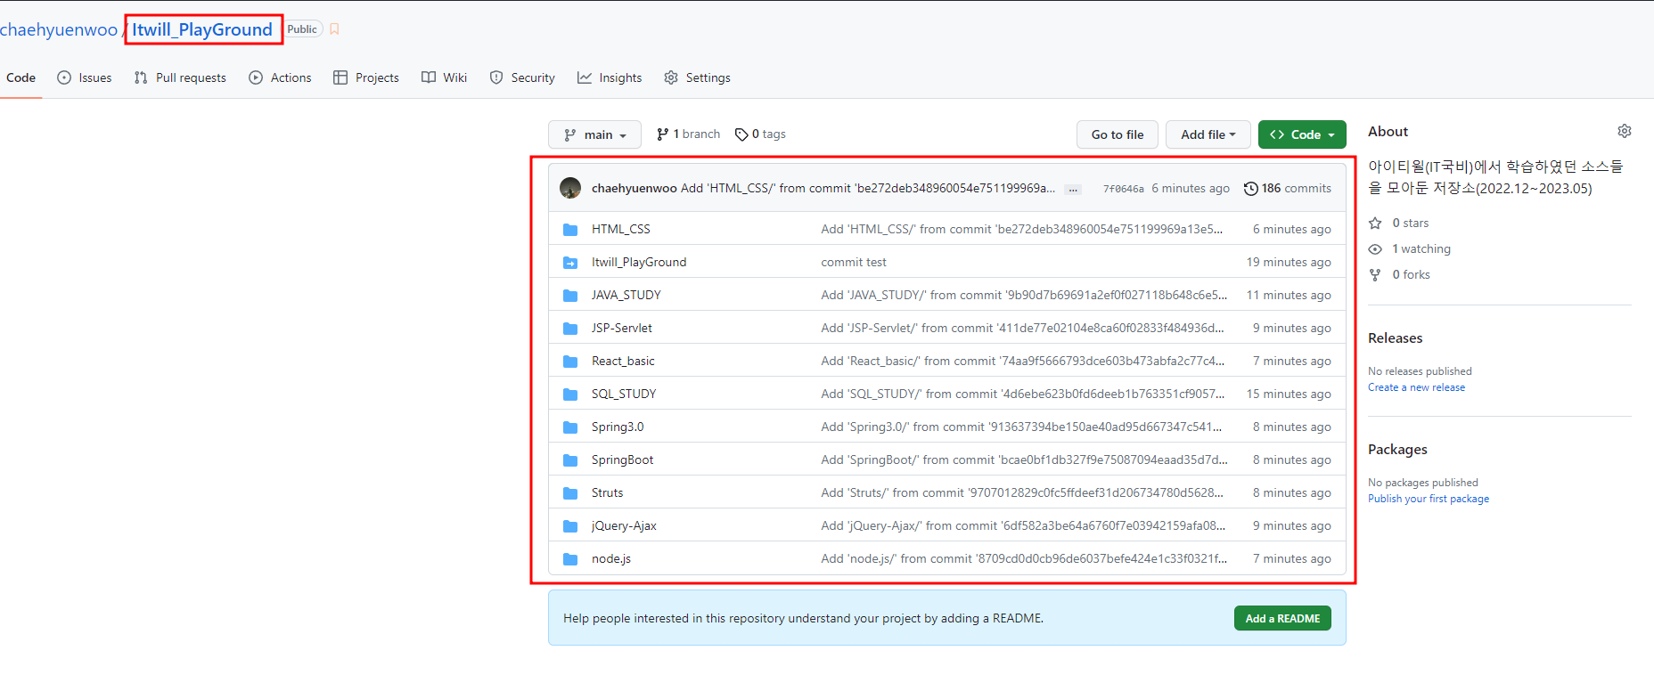Open the JAVA_STUDY folder name link
This screenshot has width=1654, height=675.
pyautogui.click(x=626, y=296)
